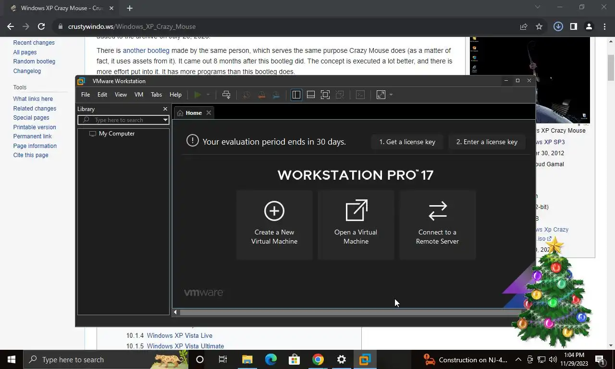Open the All pages wiki link
615x369 pixels.
click(x=25, y=52)
